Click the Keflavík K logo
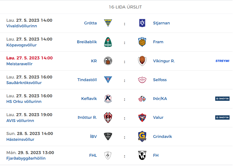 point(108,99)
